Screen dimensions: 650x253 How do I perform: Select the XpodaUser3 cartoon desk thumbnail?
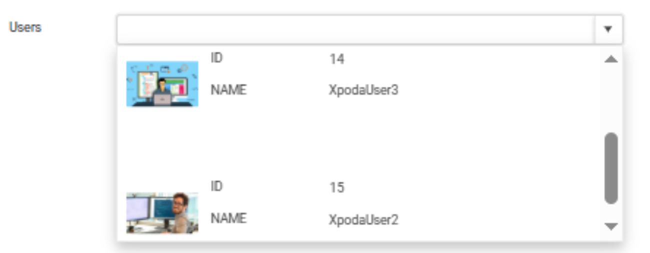tap(162, 84)
